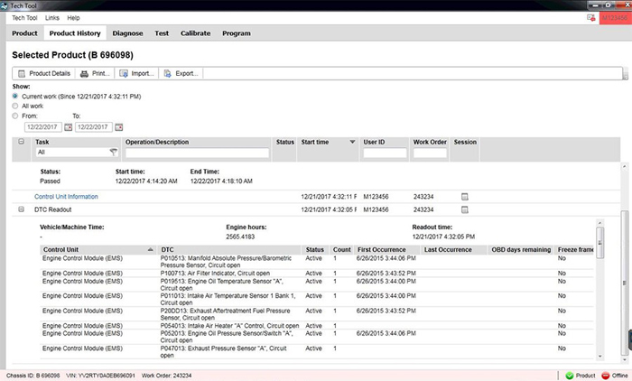
Task: Open the Tech Tool menu
Action: coord(24,18)
